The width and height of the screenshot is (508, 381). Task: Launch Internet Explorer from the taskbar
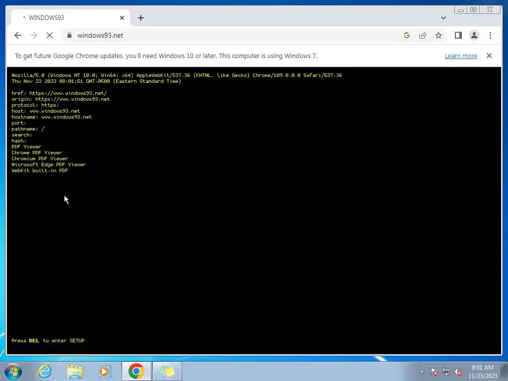tap(44, 371)
